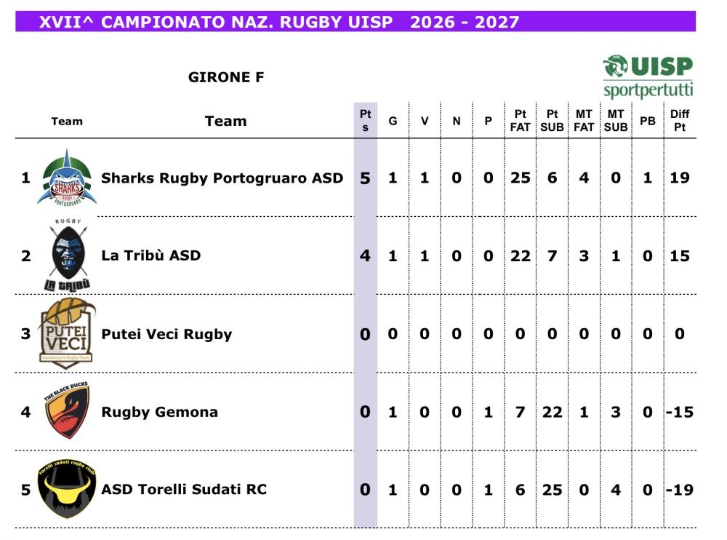Click the GIRONE F heading

coord(226,77)
